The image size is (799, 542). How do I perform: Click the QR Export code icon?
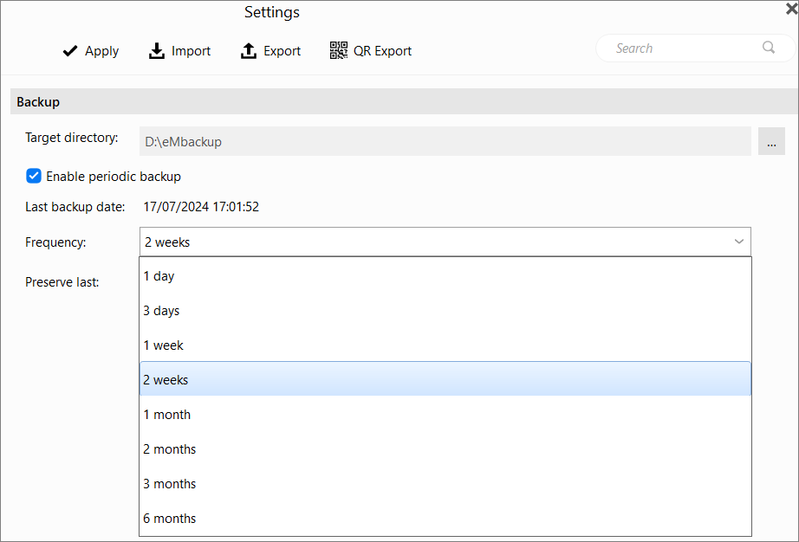(x=338, y=50)
